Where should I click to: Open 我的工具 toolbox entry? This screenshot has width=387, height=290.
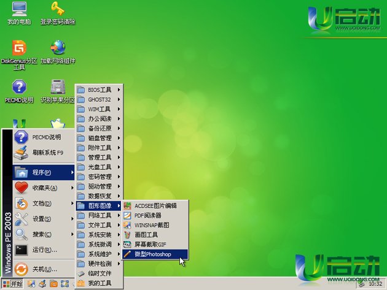coord(100,283)
